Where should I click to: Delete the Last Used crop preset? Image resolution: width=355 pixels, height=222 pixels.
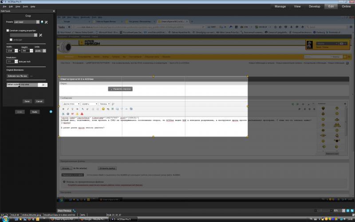click(46, 22)
